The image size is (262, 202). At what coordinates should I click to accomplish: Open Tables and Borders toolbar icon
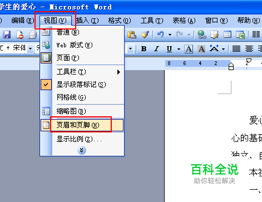tap(215, 35)
